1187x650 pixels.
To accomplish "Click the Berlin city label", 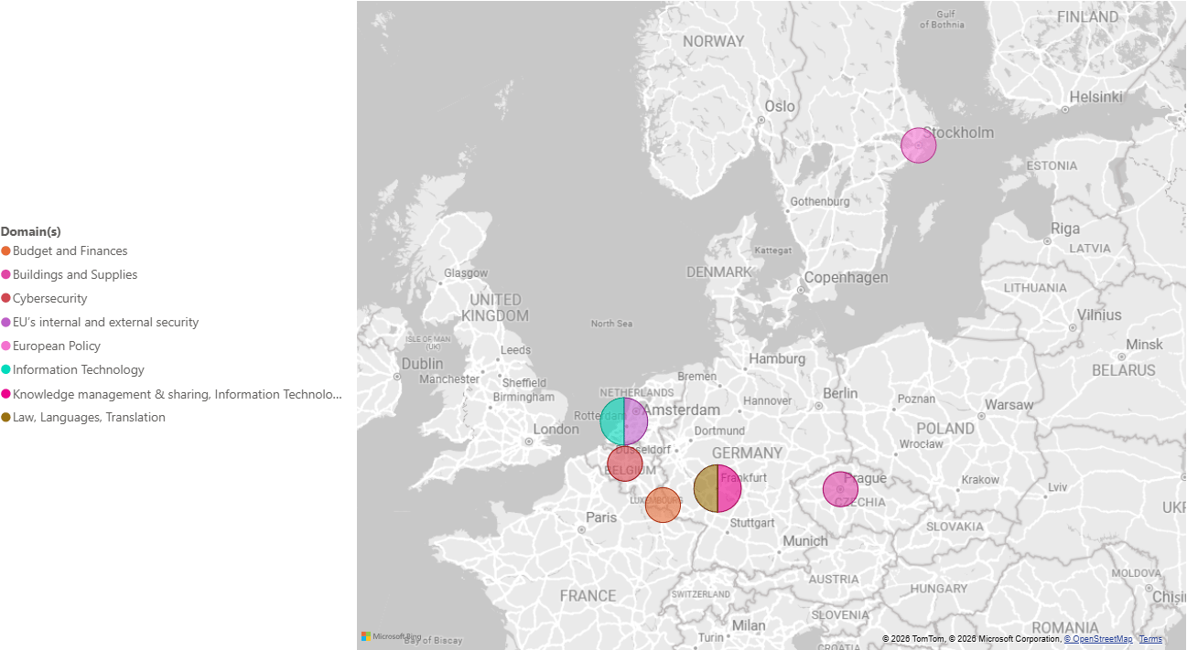I will click(840, 393).
